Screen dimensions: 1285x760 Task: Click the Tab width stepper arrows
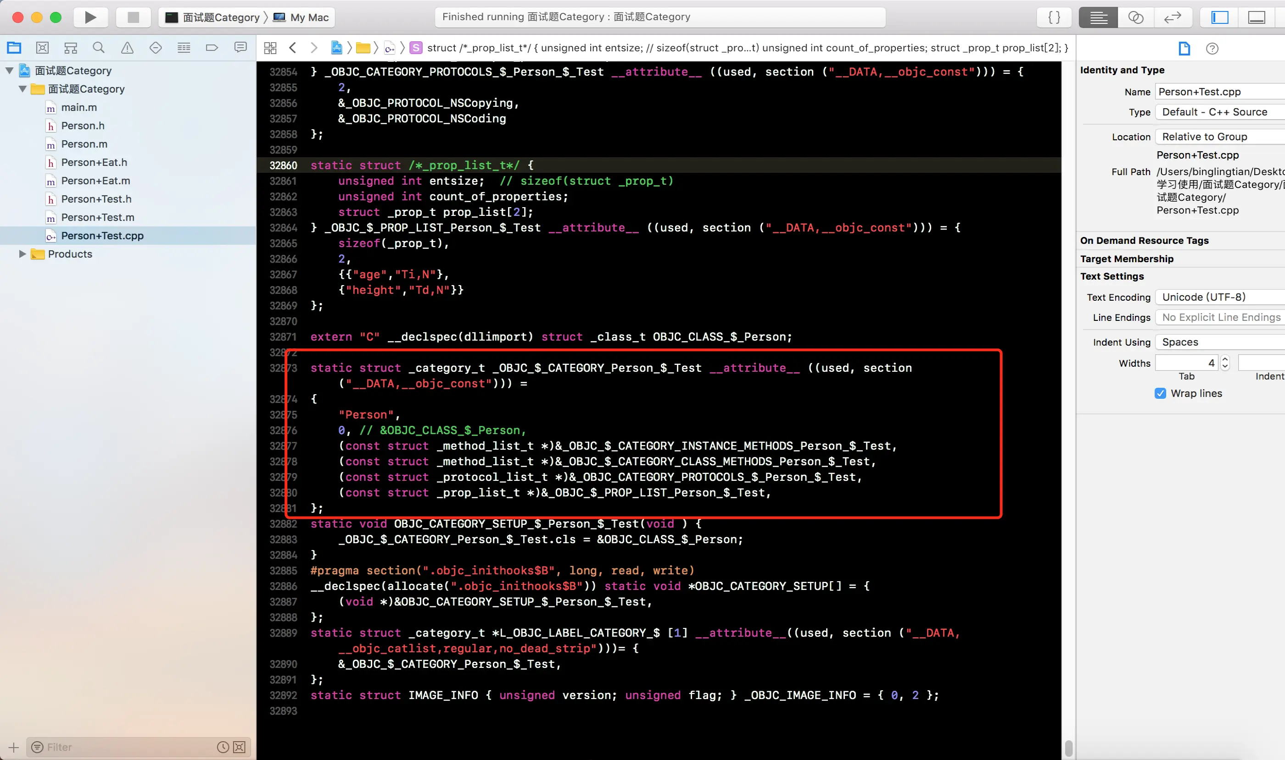pos(1225,363)
